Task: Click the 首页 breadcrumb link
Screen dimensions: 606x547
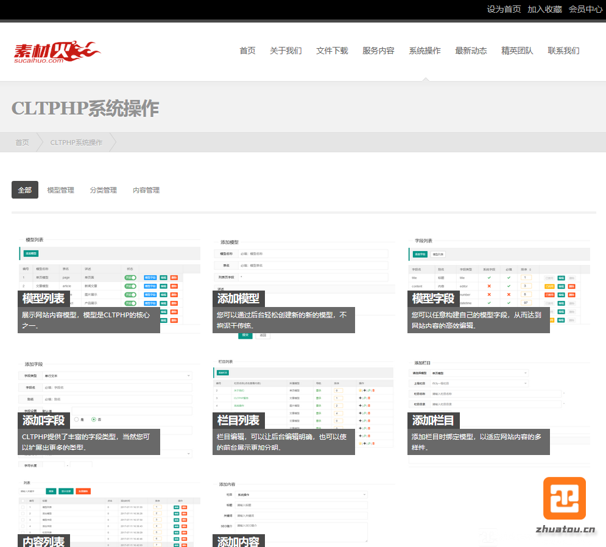Action: [22, 143]
